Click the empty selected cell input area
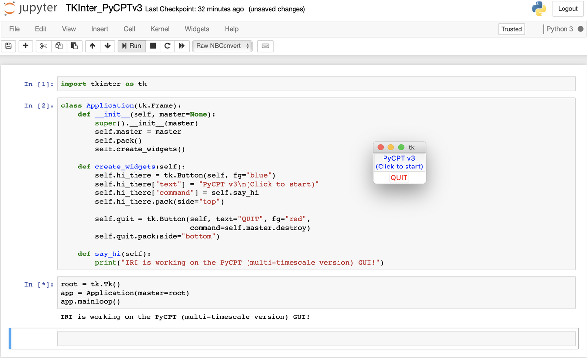Viewport: 587px width, 358px height. [316, 338]
